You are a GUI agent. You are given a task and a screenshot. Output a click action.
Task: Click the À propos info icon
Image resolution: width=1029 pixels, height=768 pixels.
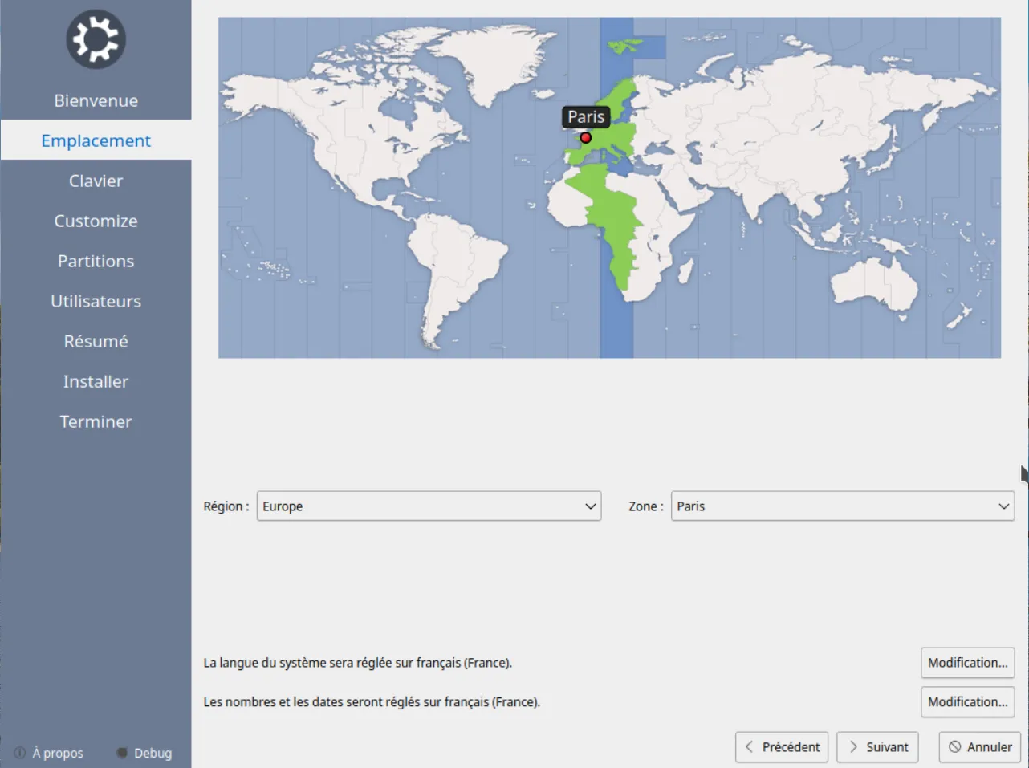tap(20, 753)
